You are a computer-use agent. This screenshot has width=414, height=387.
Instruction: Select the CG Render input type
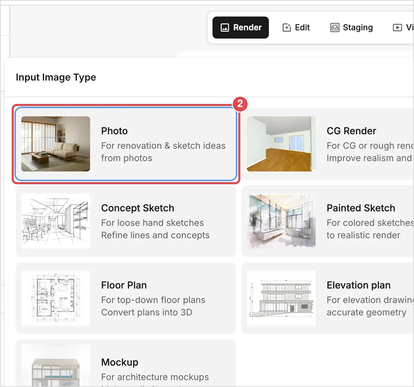328,144
